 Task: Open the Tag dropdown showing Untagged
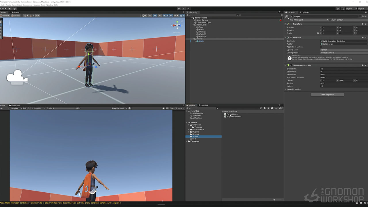(311, 20)
